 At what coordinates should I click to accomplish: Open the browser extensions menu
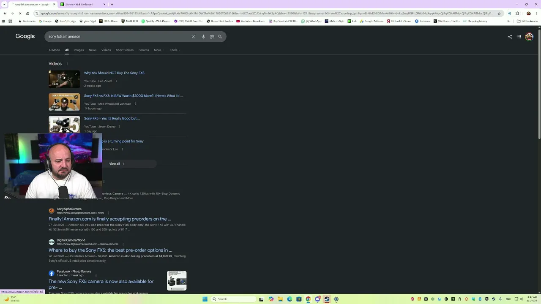[517, 14]
